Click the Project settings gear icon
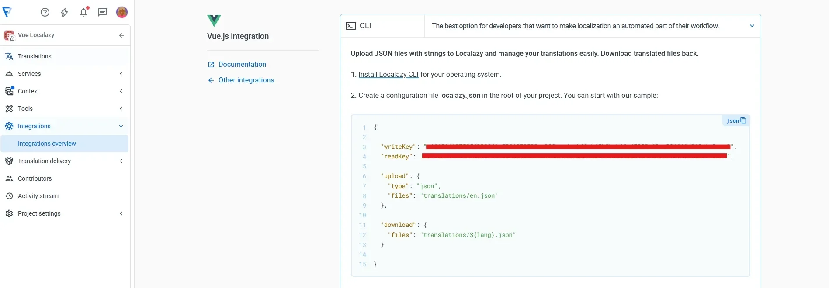Screen dimensions: 829x288 [9, 213]
